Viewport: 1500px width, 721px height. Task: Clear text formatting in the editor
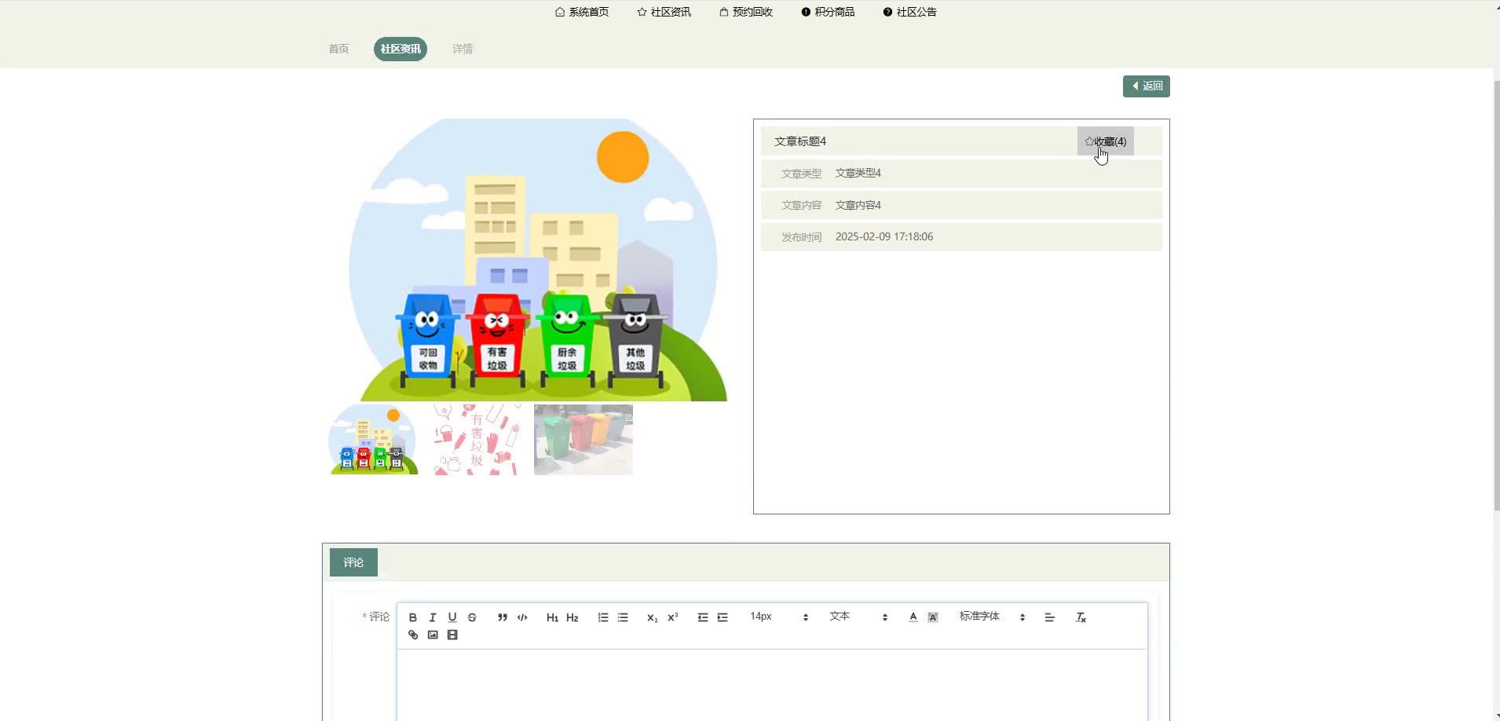pos(1081,617)
